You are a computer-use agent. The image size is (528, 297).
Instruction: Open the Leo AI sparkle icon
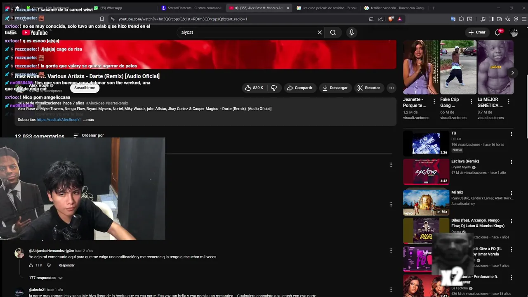click(507, 19)
